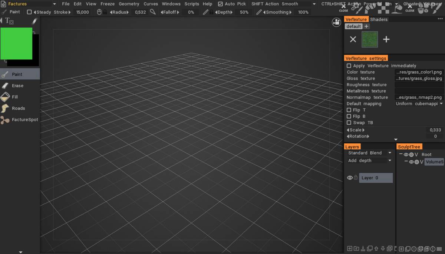The height and width of the screenshot is (254, 445).
Task: Open the File menu
Action: pos(66,4)
